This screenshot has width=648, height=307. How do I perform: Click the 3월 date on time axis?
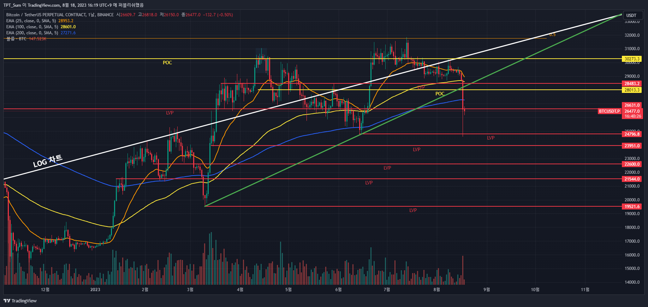(x=190, y=290)
